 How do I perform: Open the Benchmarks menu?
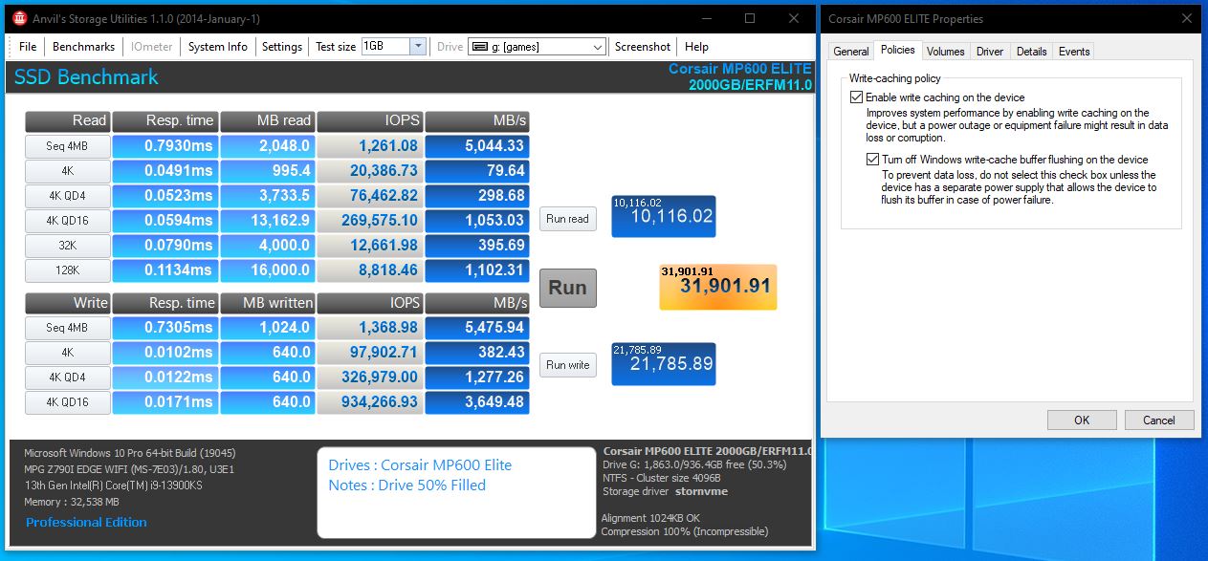(83, 46)
